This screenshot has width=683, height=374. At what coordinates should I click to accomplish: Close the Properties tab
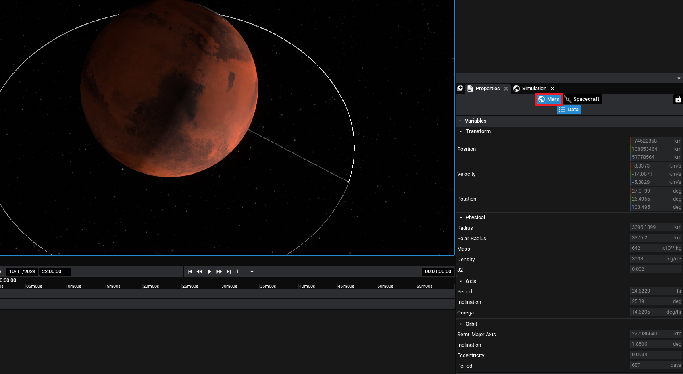click(x=506, y=89)
